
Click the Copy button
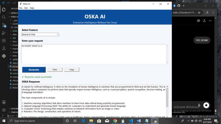(x=72, y=70)
